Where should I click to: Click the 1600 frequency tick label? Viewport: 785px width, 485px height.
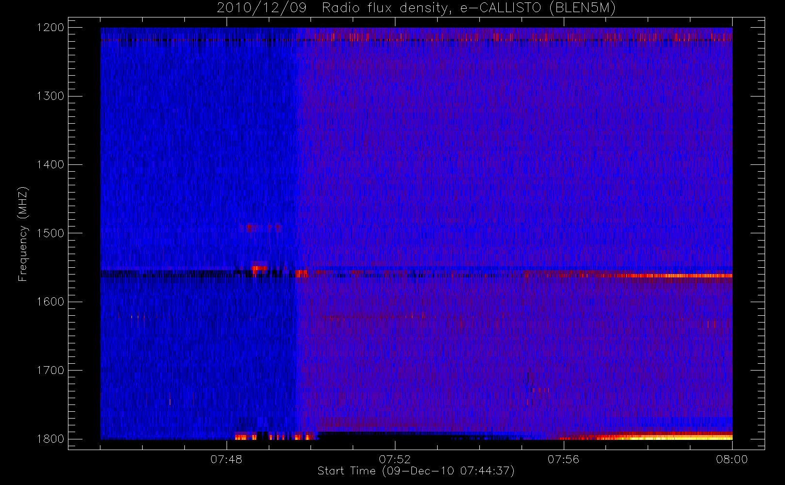50,302
